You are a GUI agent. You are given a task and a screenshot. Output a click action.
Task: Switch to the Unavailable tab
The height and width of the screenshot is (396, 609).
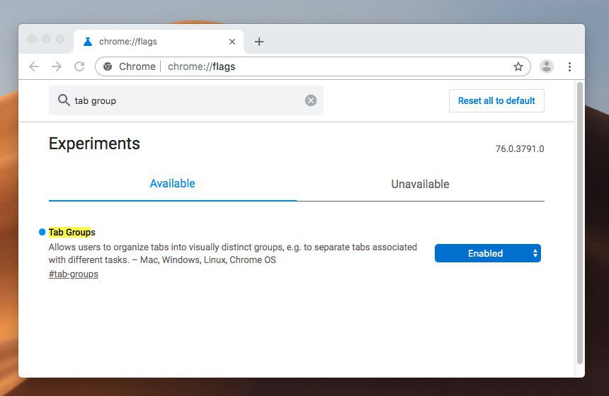pyautogui.click(x=420, y=184)
